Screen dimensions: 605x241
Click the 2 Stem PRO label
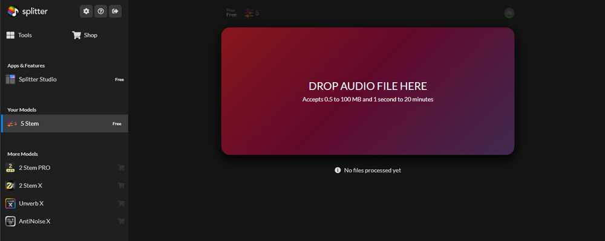coord(34,168)
